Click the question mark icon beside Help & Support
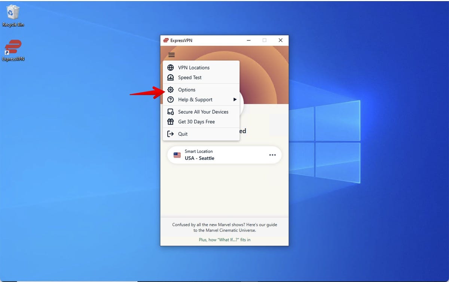Image resolution: width=449 pixels, height=282 pixels. [x=171, y=100]
